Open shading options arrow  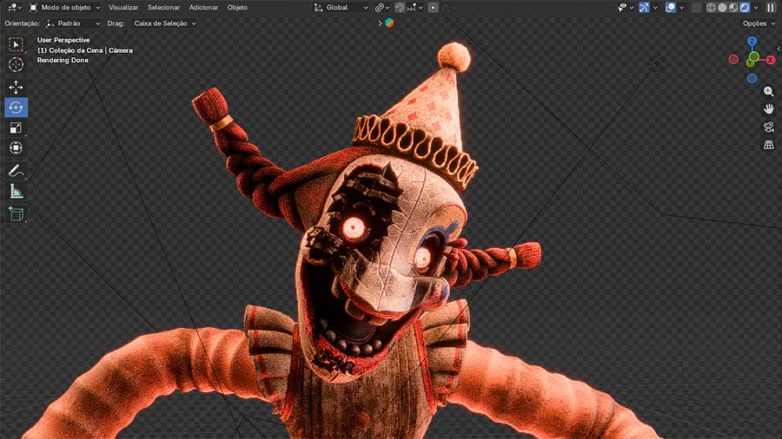click(756, 8)
